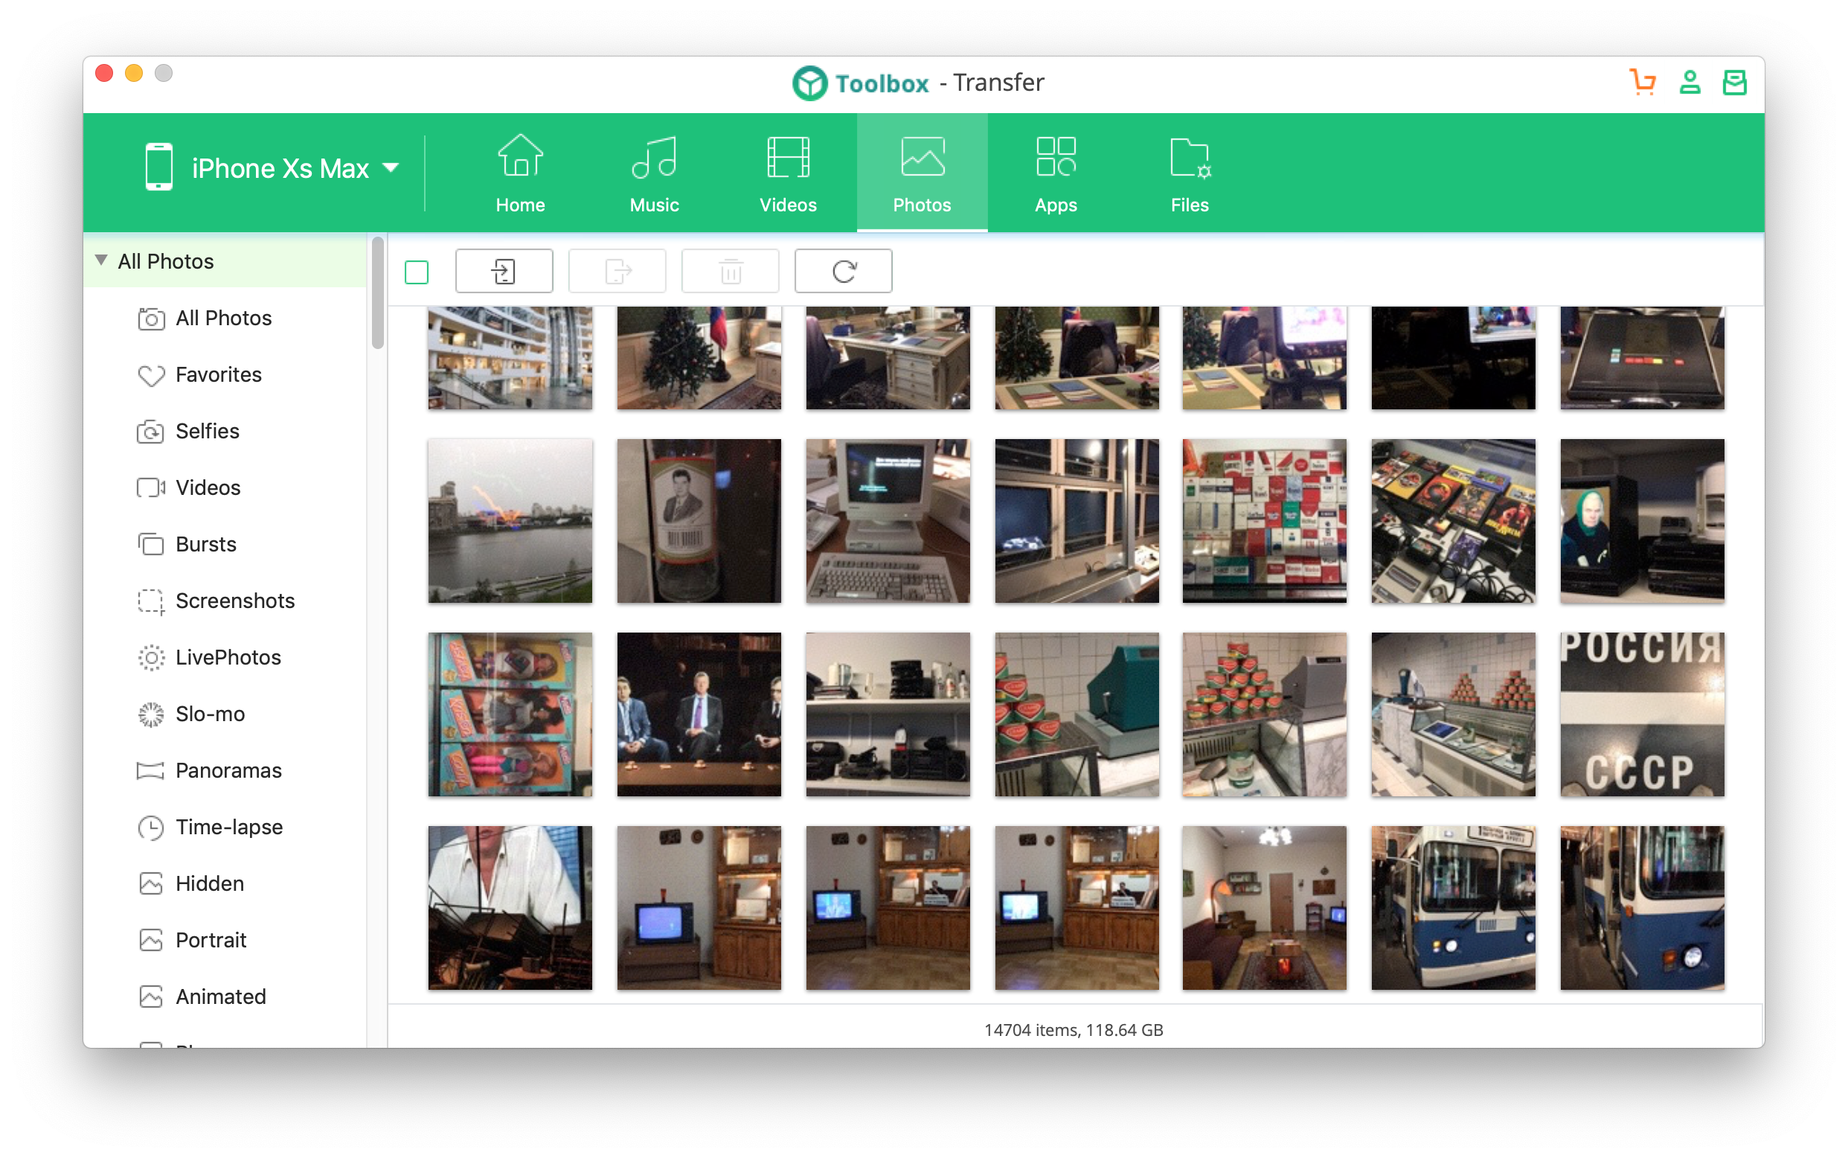Click the sidebar vertical scrollbar
Viewport: 1848px width, 1158px height.
377,292
